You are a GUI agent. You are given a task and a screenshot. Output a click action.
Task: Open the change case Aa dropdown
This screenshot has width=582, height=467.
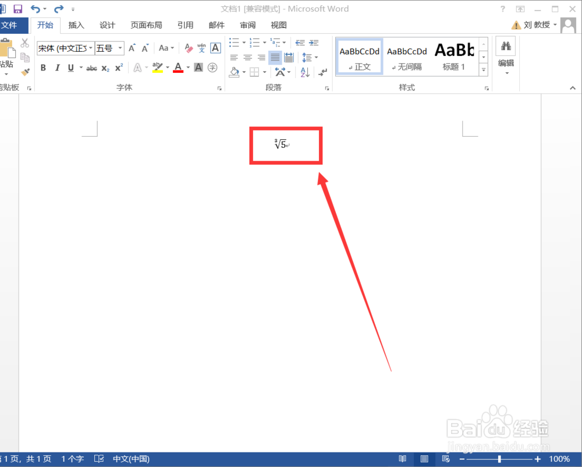pyautogui.click(x=166, y=48)
